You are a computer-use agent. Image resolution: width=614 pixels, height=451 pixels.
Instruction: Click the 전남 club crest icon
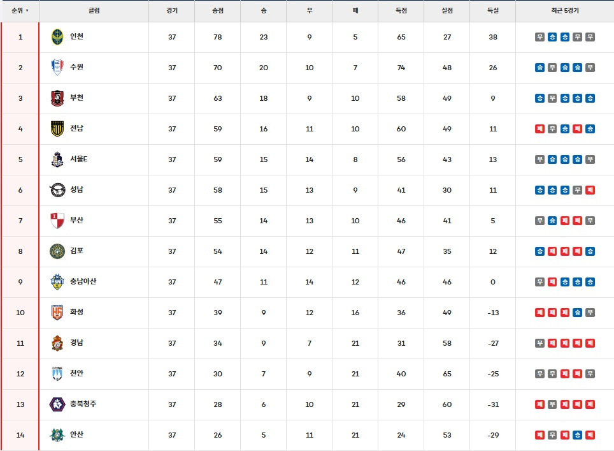pos(57,129)
